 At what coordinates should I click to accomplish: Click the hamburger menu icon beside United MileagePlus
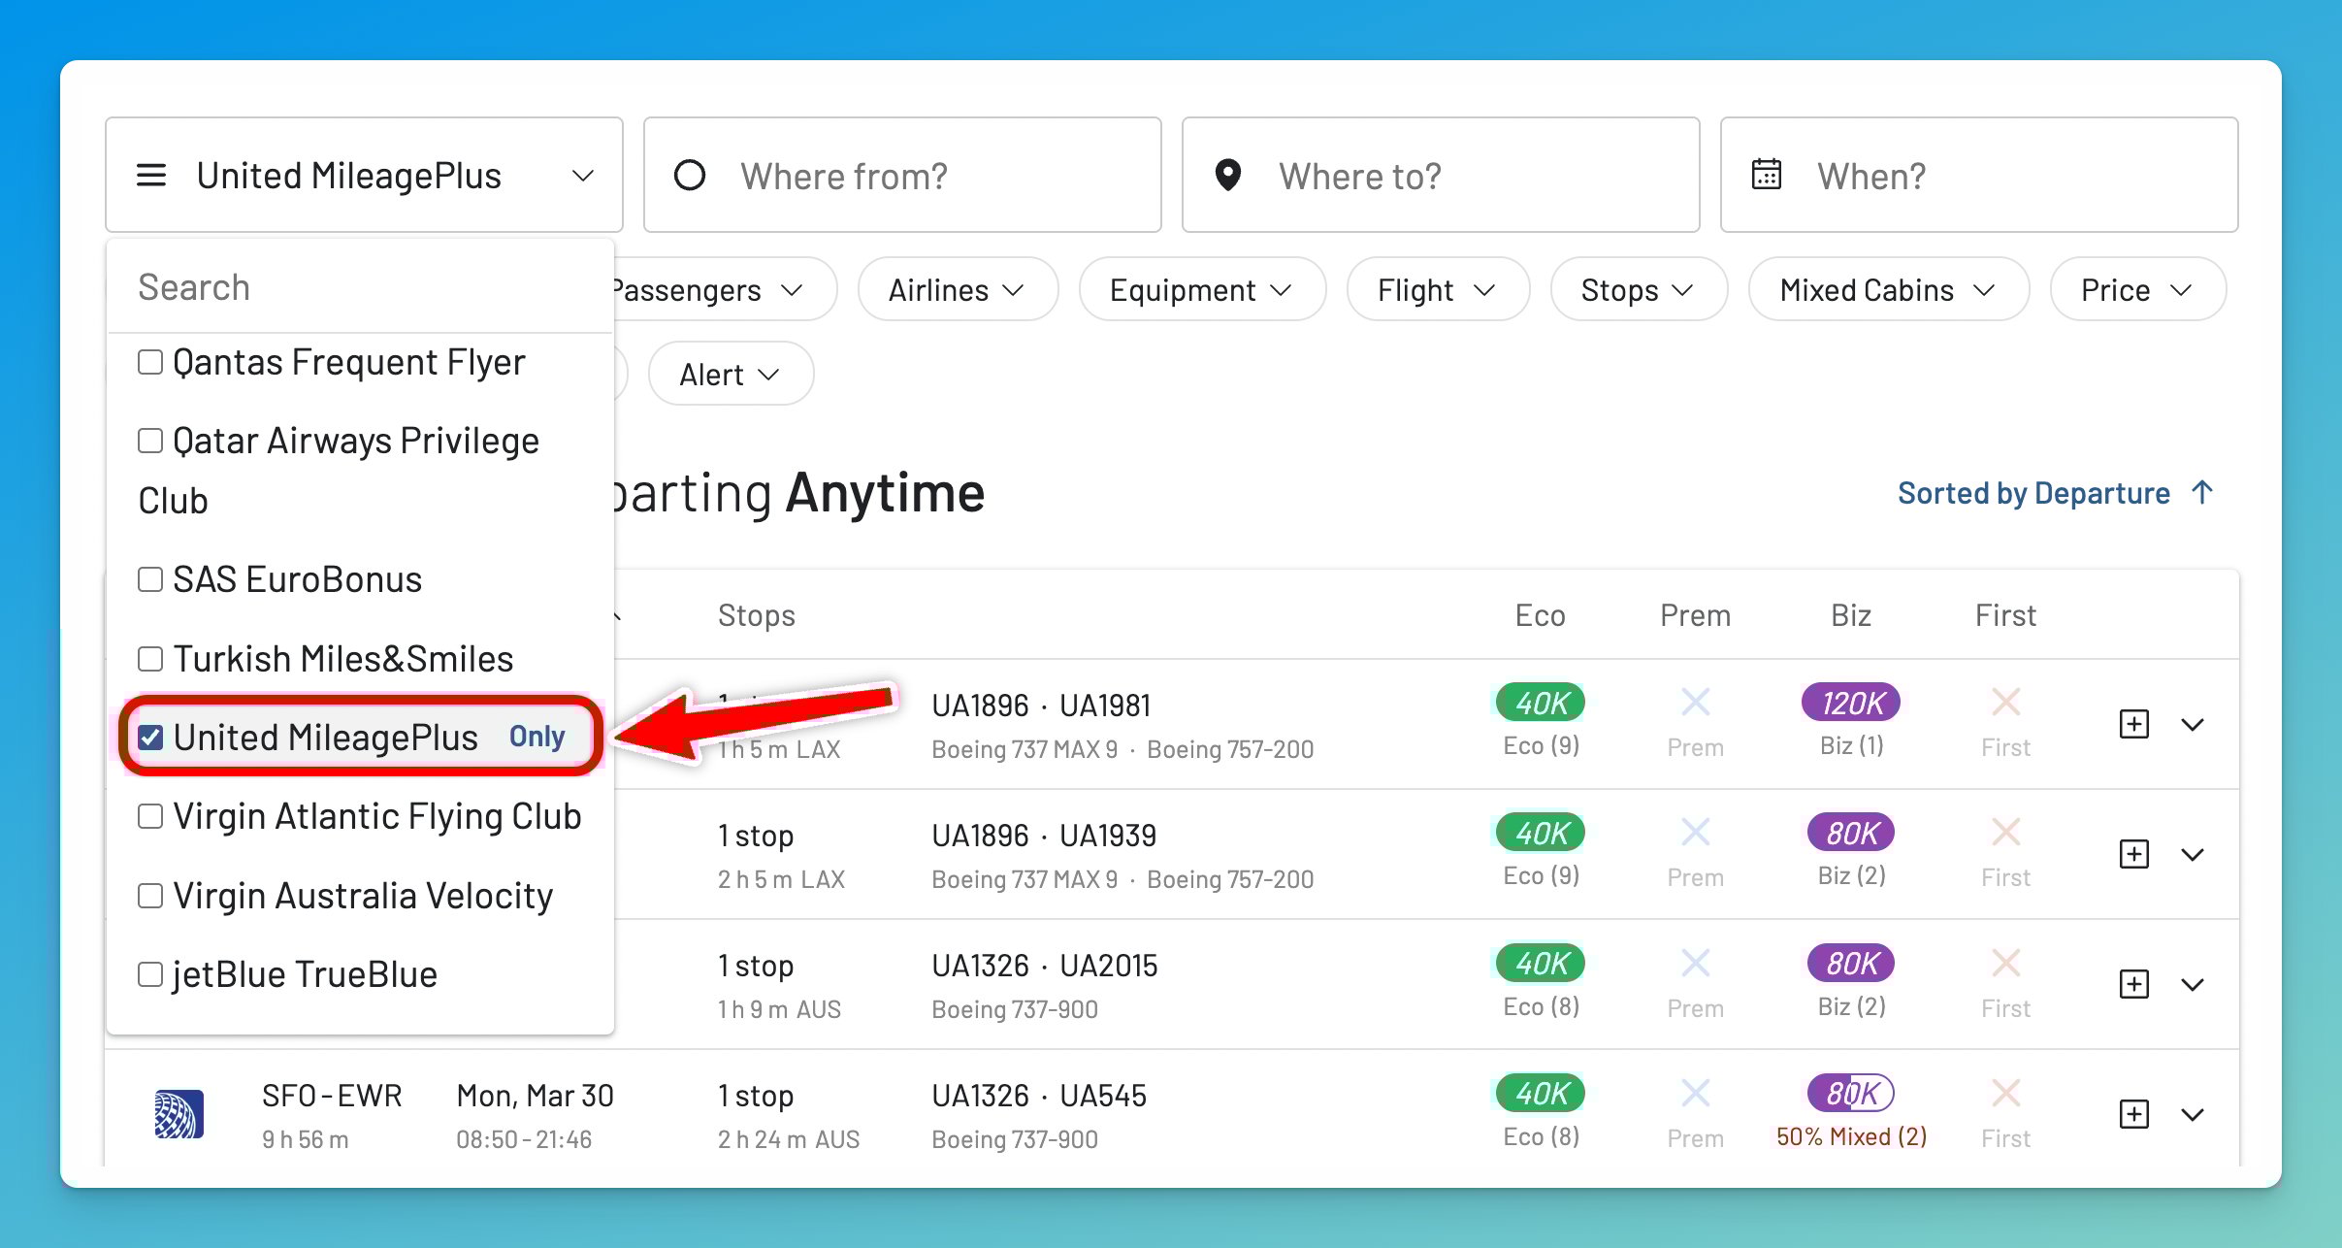point(151,176)
